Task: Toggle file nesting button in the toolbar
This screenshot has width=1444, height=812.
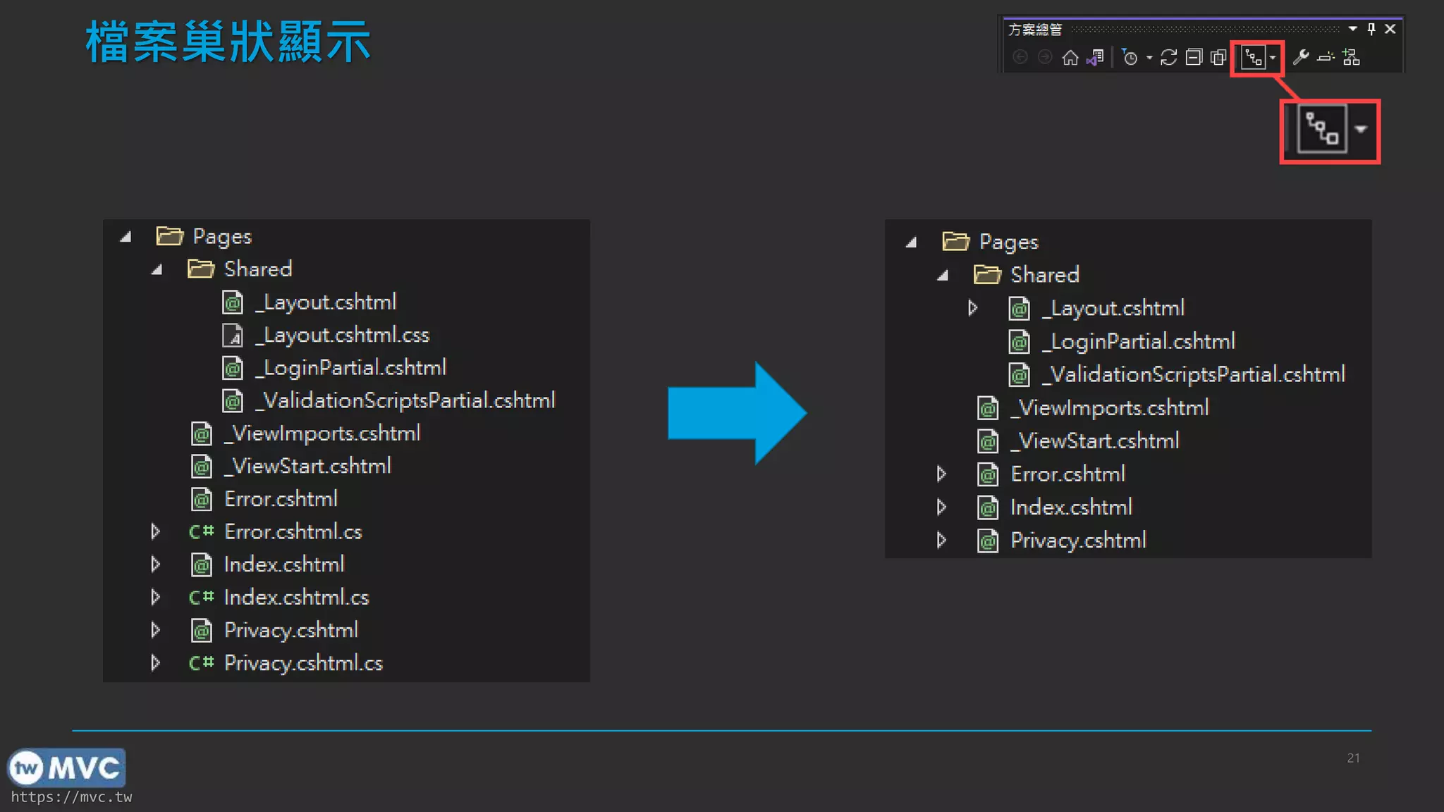Action: [1253, 57]
